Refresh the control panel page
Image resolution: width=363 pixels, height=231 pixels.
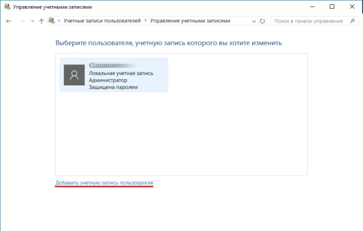click(263, 21)
